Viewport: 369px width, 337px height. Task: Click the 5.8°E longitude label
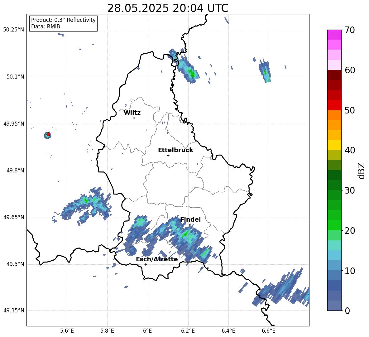click(107, 331)
